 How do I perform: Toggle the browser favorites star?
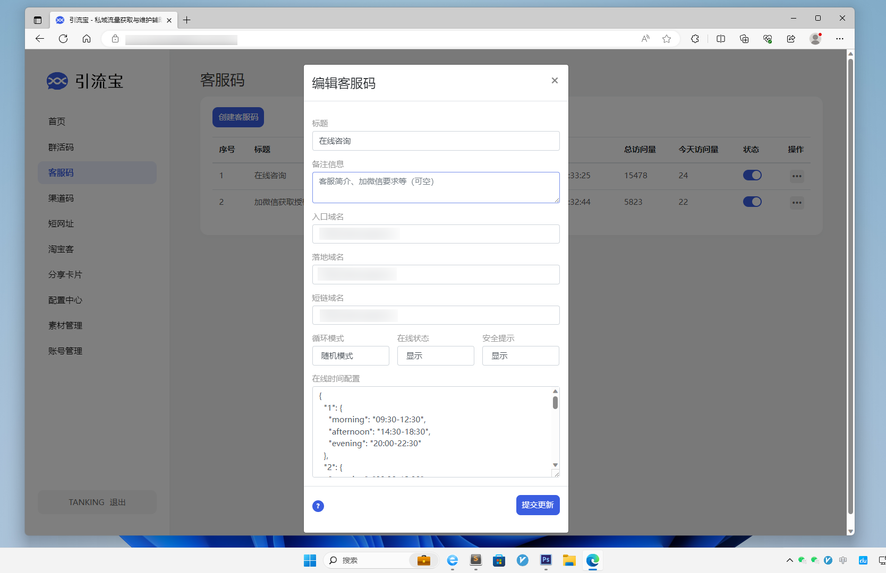[666, 39]
